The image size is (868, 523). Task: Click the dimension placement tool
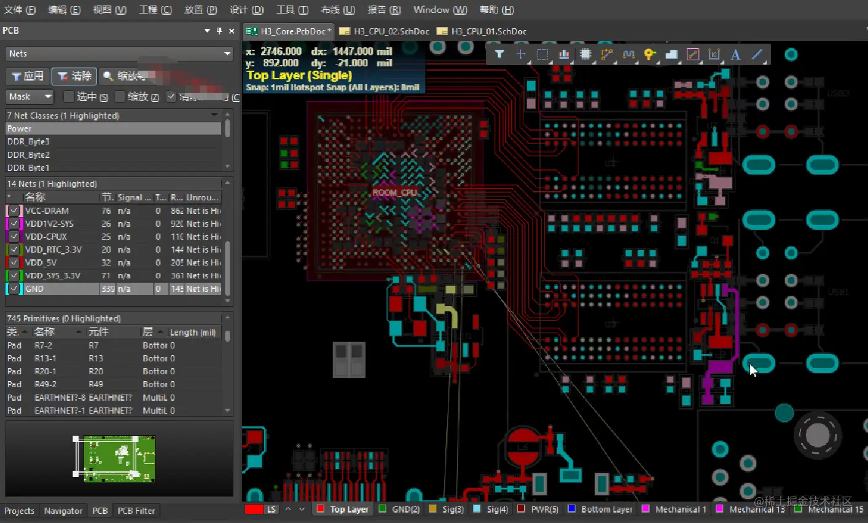tap(714, 54)
